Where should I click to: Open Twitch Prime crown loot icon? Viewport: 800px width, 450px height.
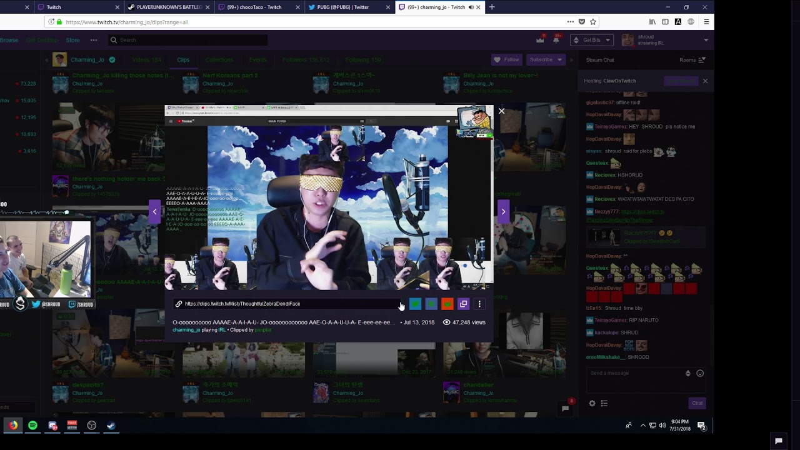point(540,40)
